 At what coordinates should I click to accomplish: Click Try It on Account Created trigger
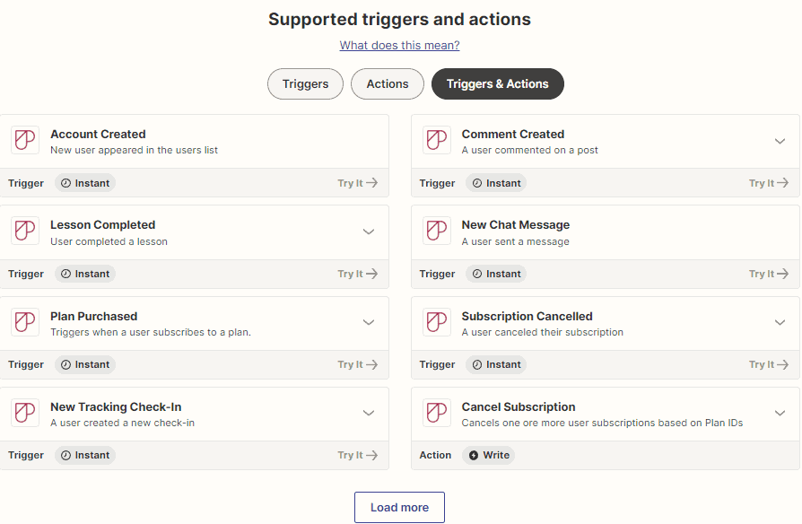coord(357,183)
